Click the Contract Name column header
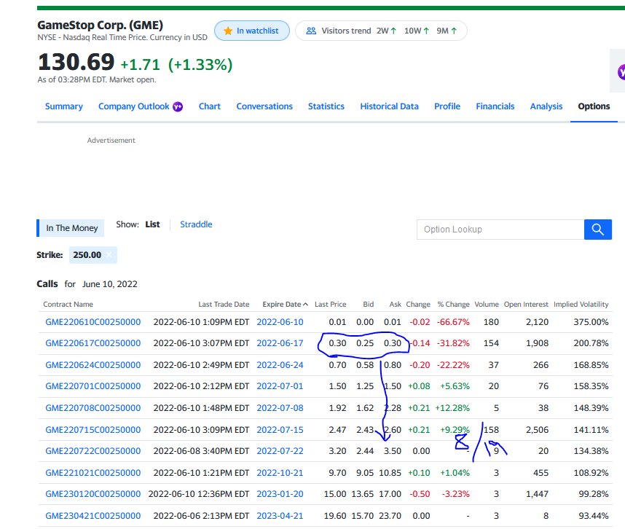This screenshot has height=529, width=625. coord(68,304)
